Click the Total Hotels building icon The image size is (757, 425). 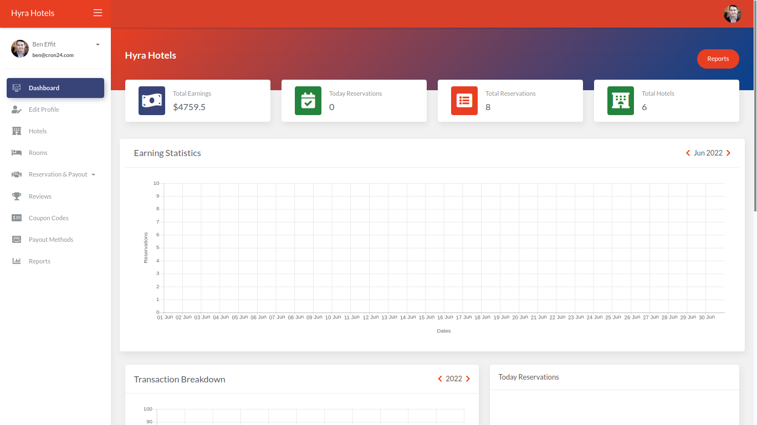[x=620, y=101]
